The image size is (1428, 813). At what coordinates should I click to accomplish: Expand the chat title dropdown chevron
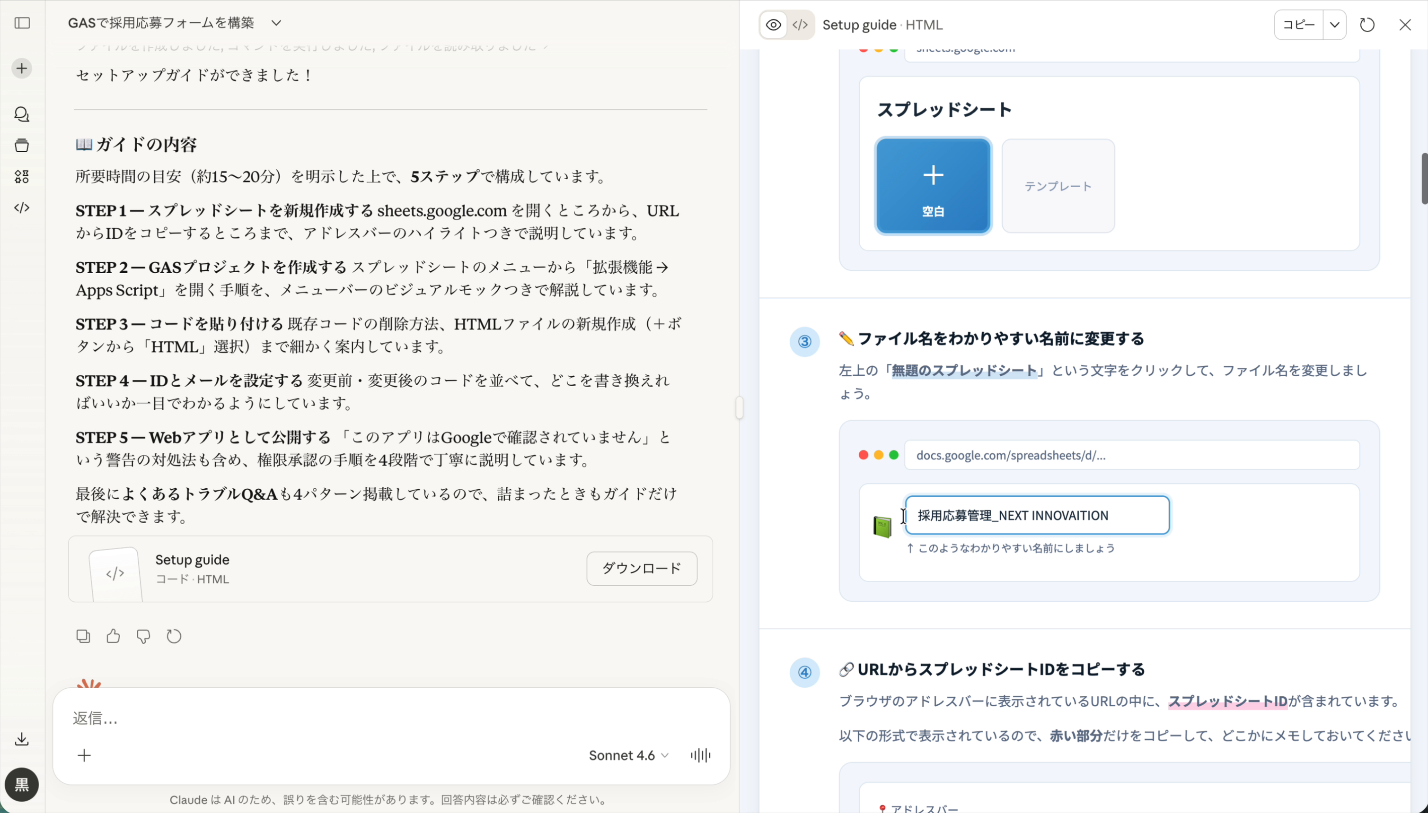pyautogui.click(x=276, y=23)
